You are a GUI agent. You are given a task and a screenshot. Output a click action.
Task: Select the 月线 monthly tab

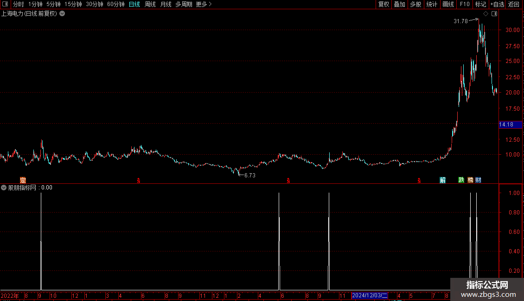[x=166, y=4]
